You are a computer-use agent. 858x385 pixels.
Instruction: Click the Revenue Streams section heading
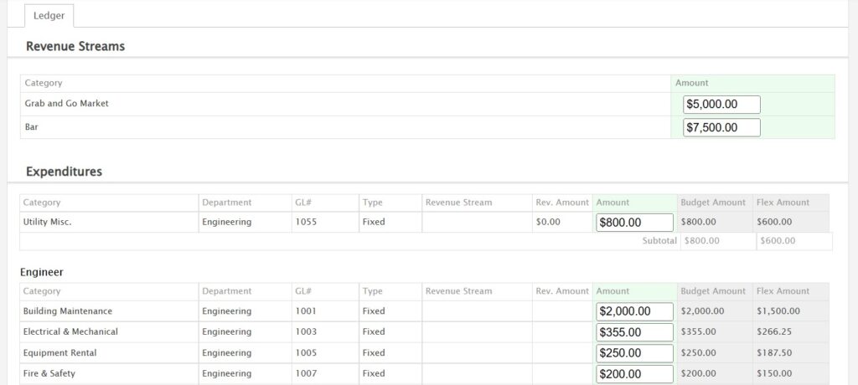pyautogui.click(x=75, y=47)
